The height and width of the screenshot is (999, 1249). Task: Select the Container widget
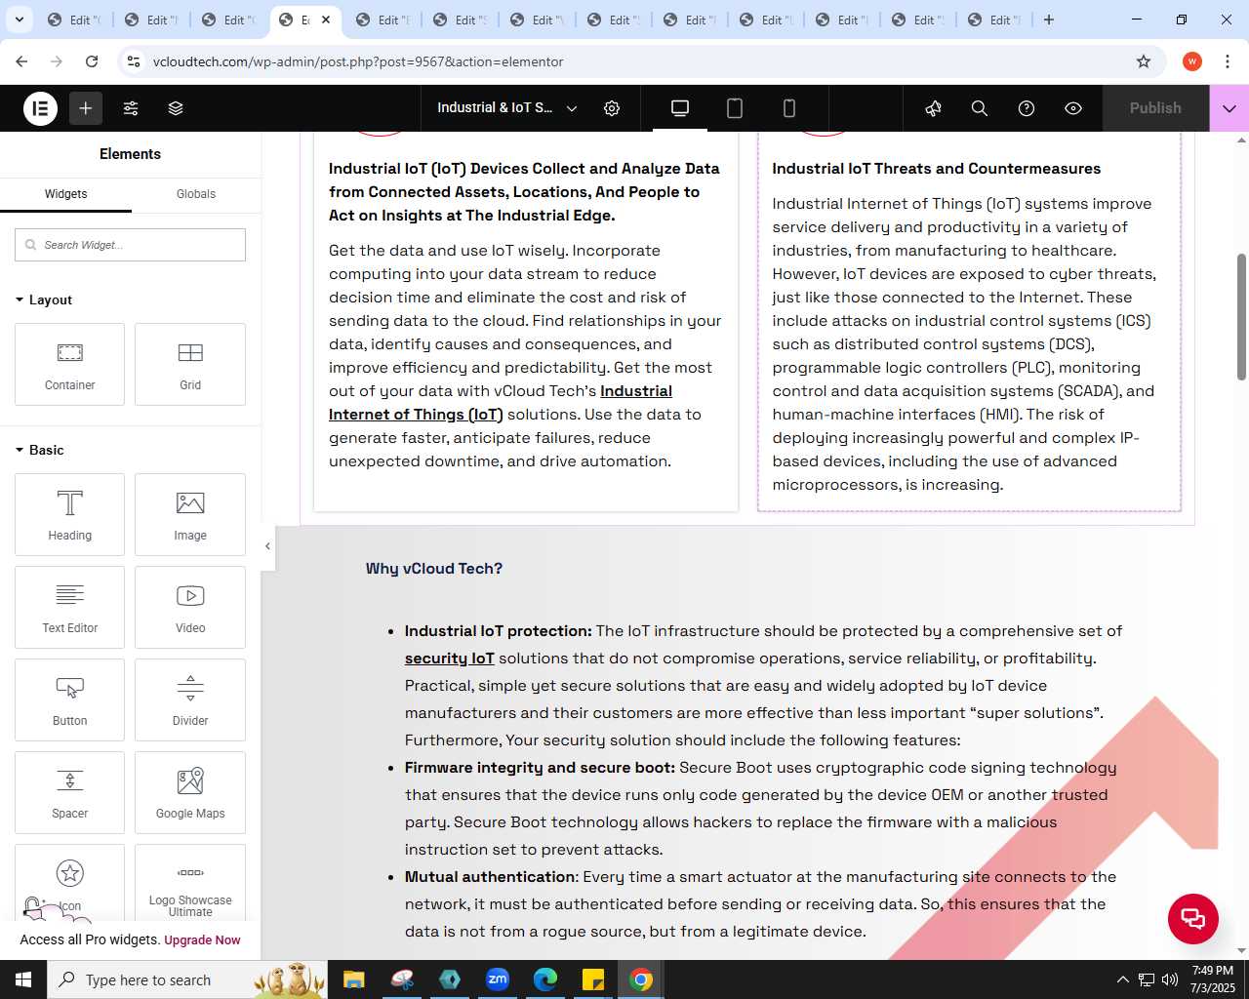69,364
